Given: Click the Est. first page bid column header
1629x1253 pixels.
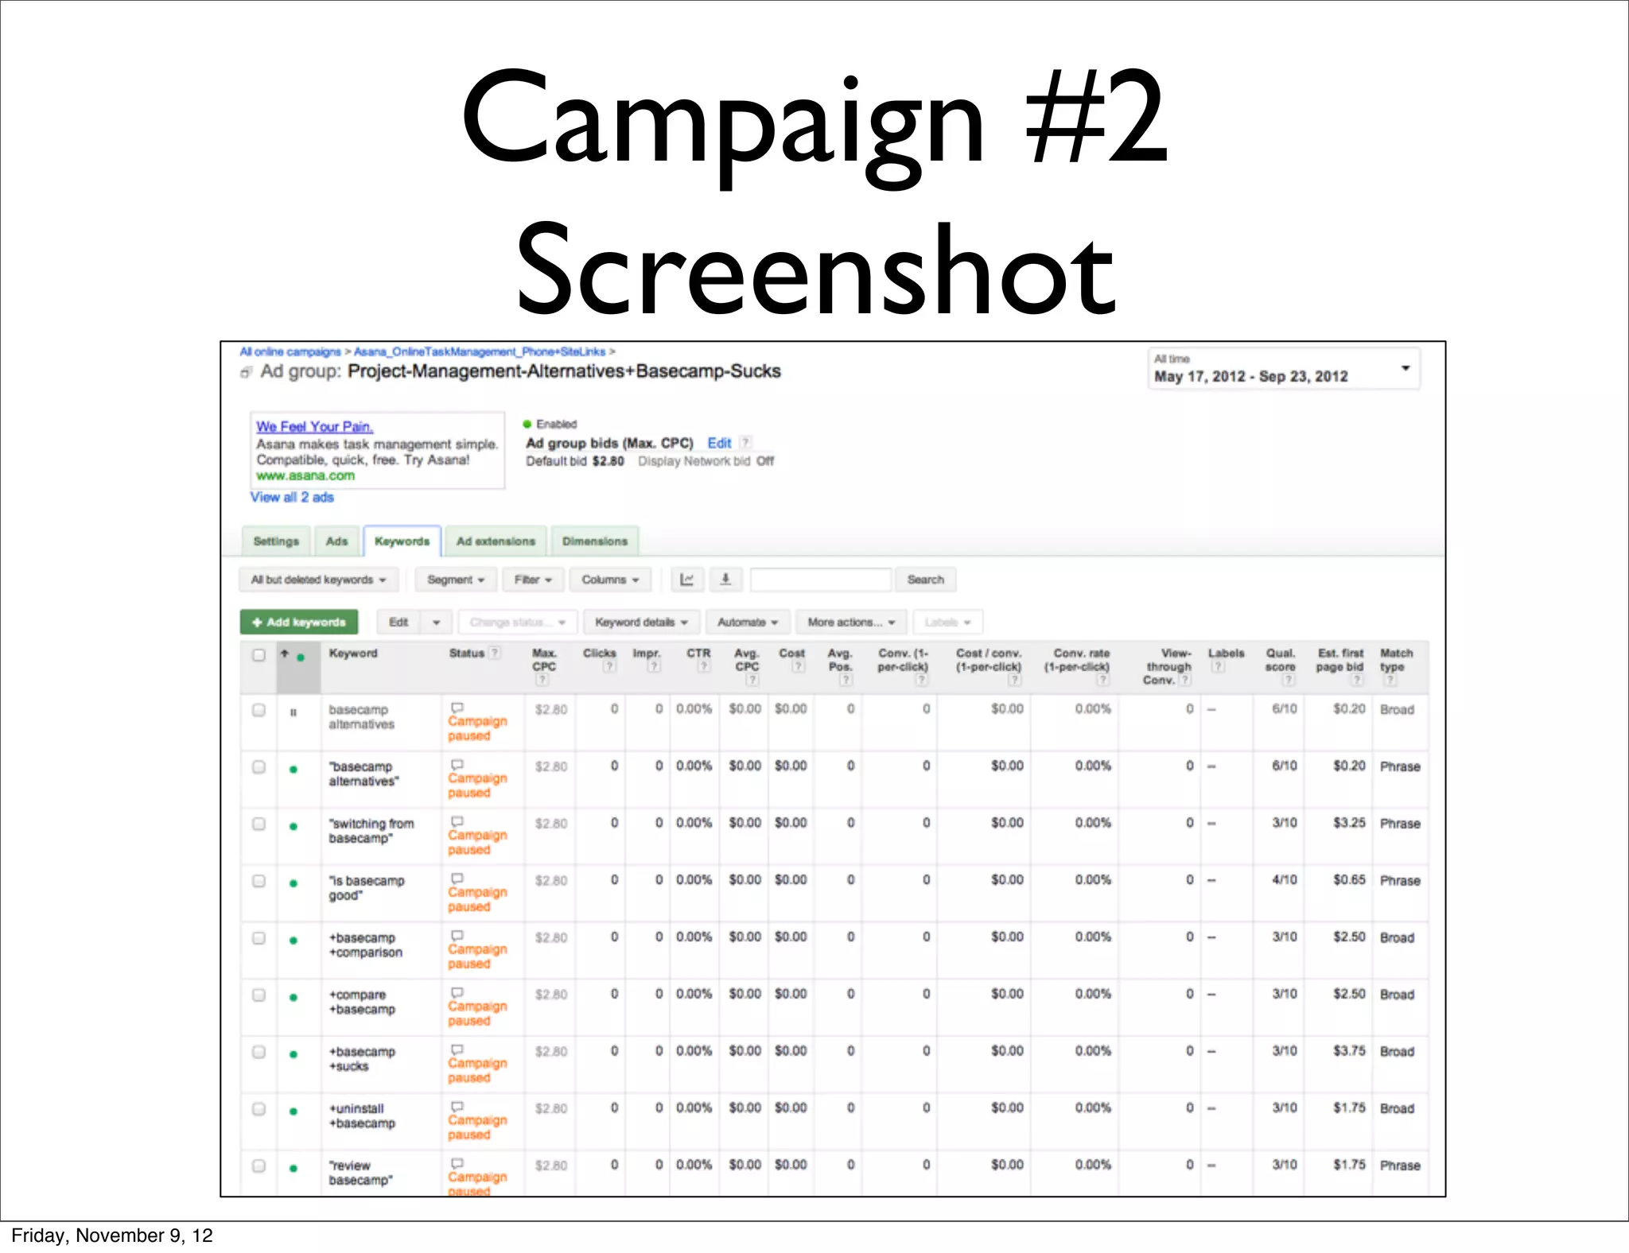Looking at the screenshot, I should pos(1339,660).
